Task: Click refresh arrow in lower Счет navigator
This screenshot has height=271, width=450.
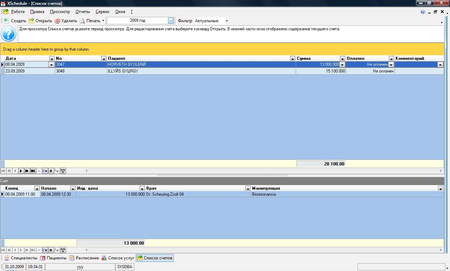Action: [x=45, y=250]
